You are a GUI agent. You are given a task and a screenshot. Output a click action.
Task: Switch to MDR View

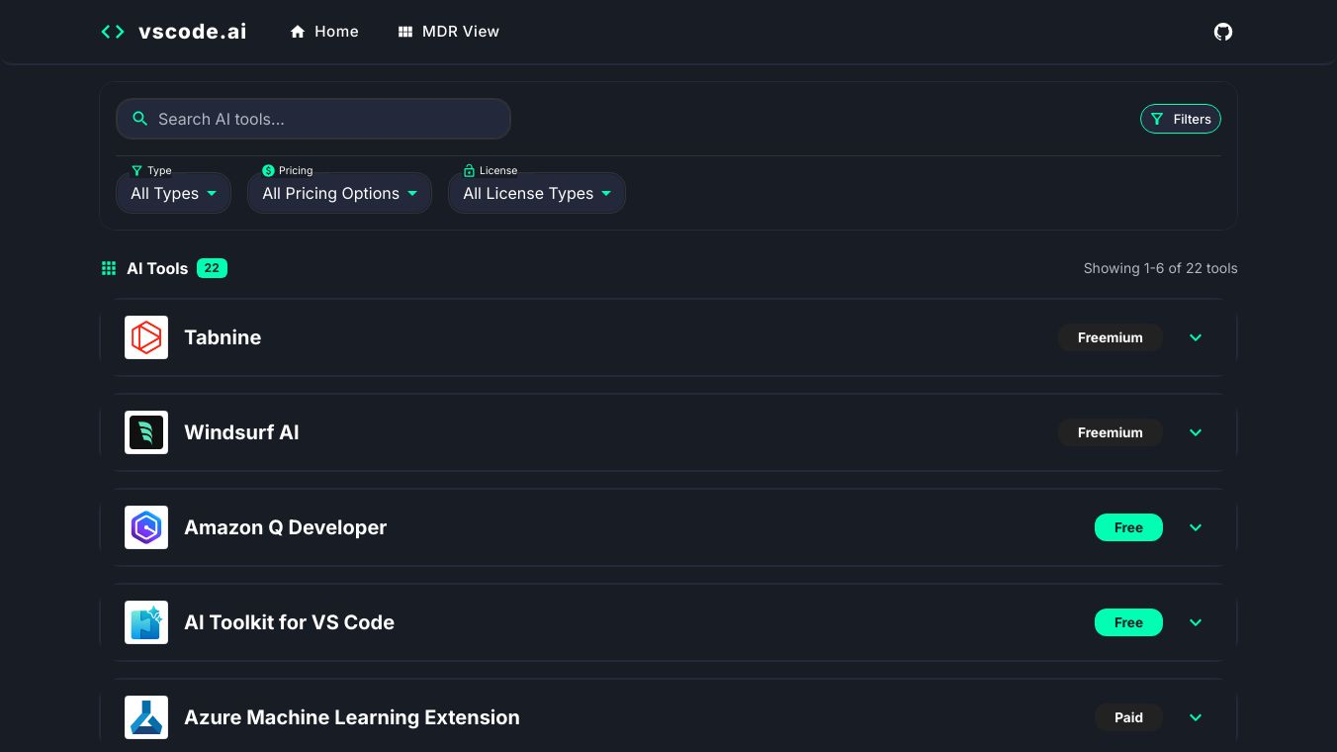(x=449, y=32)
